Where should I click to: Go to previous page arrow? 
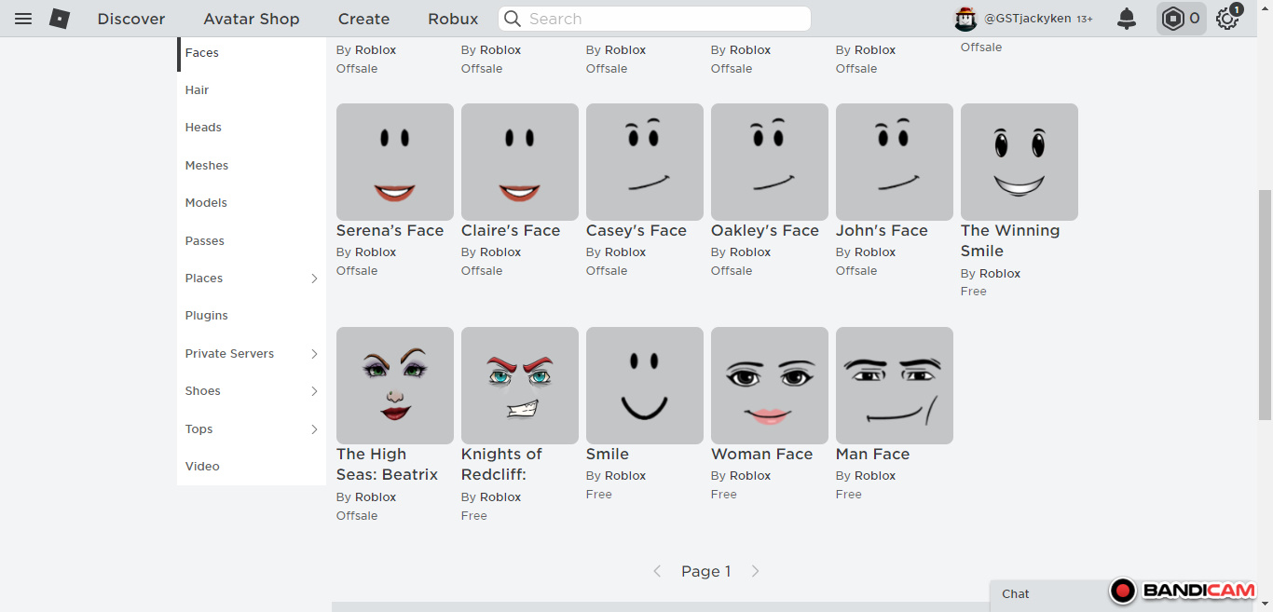(x=657, y=571)
